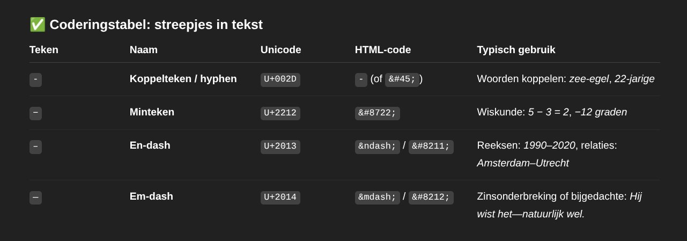Click the en-dash character chip
Viewport: 687px width, 241px height.
coord(35,147)
